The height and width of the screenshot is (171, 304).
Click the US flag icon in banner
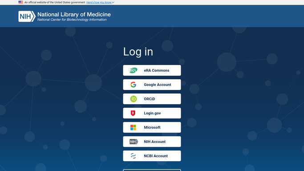point(20,2)
